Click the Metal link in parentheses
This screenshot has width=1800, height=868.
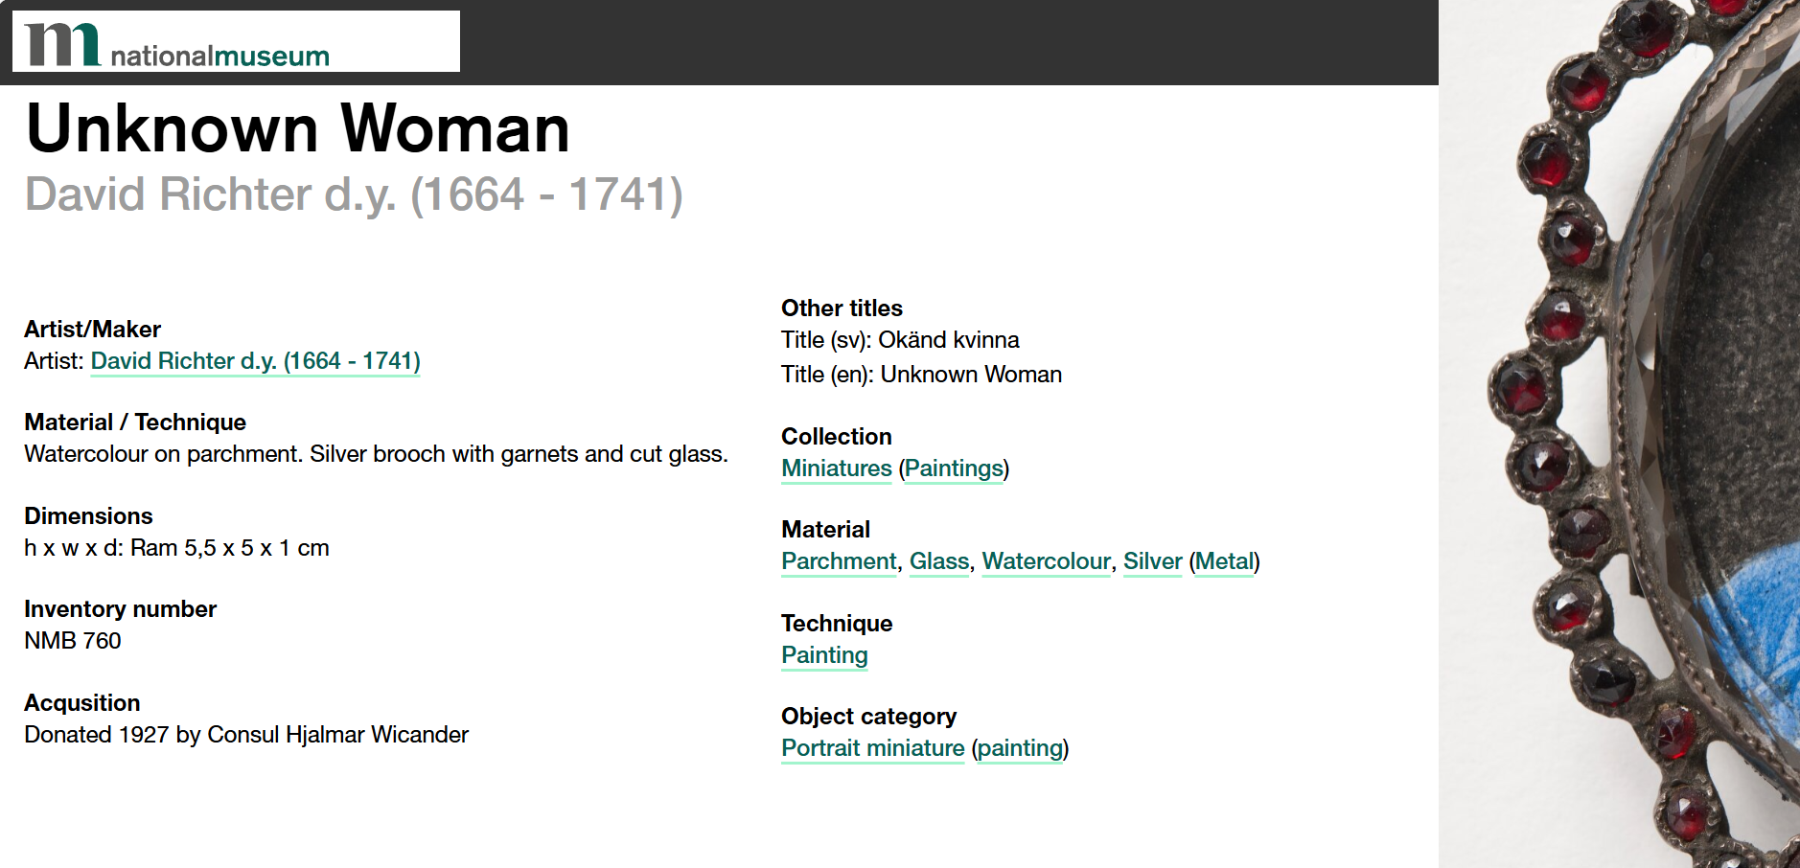point(1224,561)
